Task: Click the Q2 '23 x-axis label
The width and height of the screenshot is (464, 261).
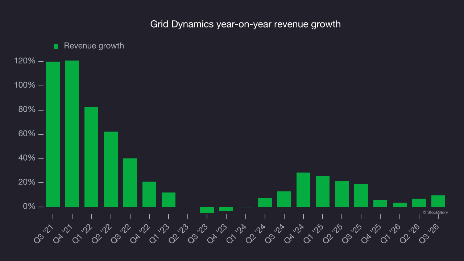Action: [179, 233]
